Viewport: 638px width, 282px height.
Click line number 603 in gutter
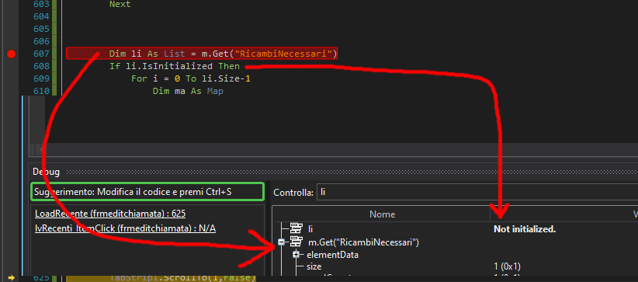coord(42,4)
